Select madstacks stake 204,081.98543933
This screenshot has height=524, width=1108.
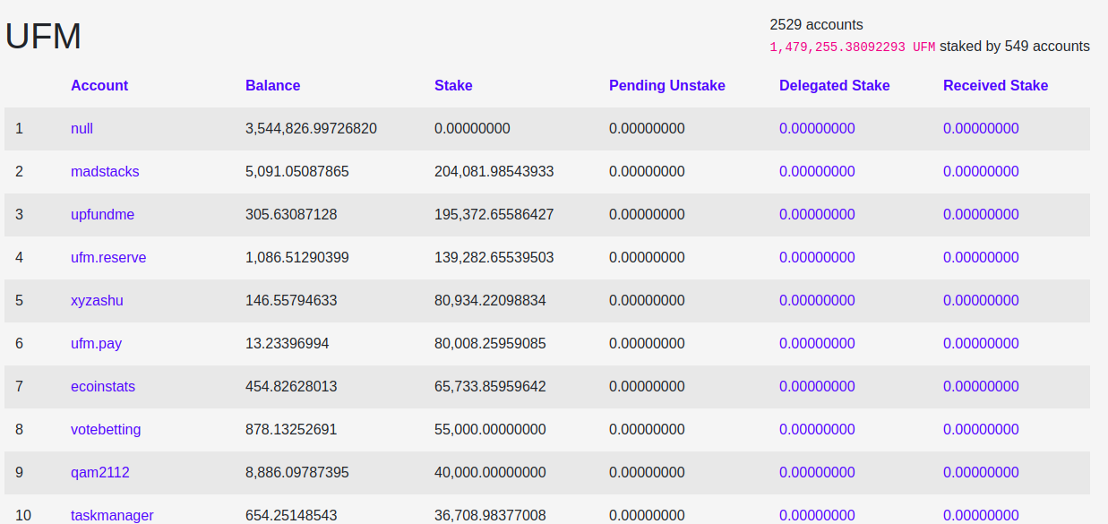pyautogui.click(x=494, y=172)
